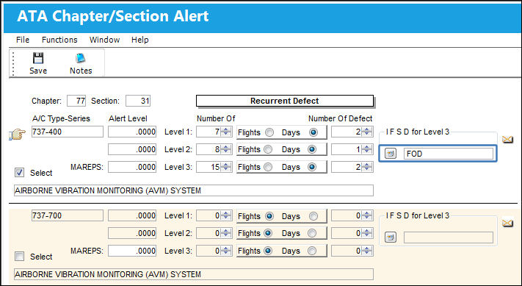Click second Alert Level field for 737-700

click(132, 232)
